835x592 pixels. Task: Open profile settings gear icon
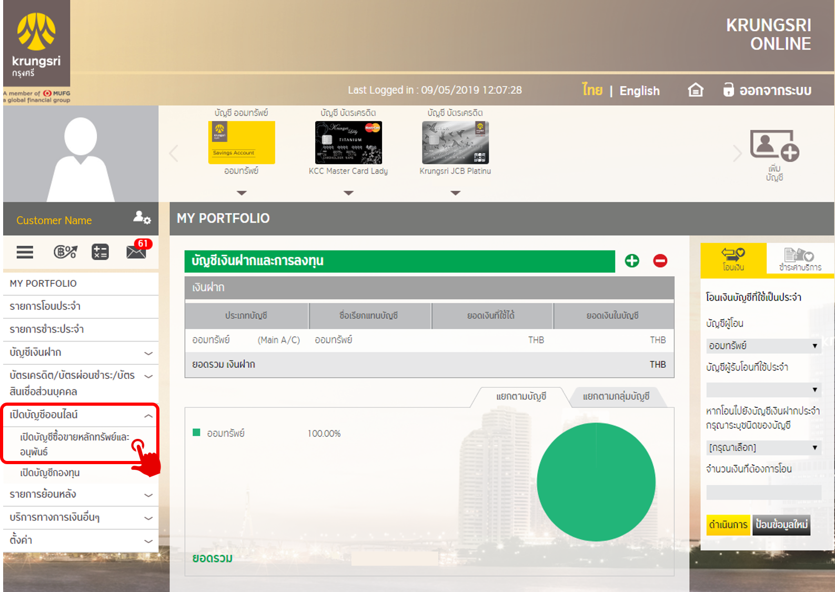[142, 217]
